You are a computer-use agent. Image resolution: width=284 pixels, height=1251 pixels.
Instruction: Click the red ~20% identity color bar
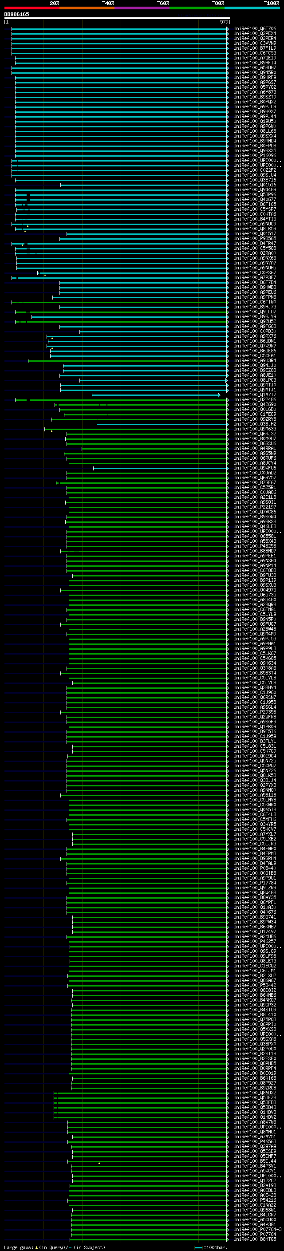pos(32,8)
